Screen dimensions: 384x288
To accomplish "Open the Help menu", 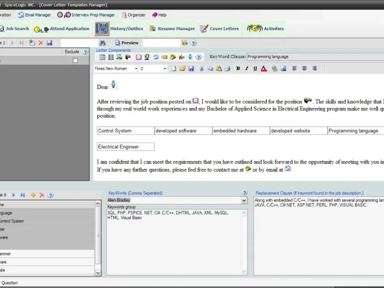I will [x=159, y=15].
